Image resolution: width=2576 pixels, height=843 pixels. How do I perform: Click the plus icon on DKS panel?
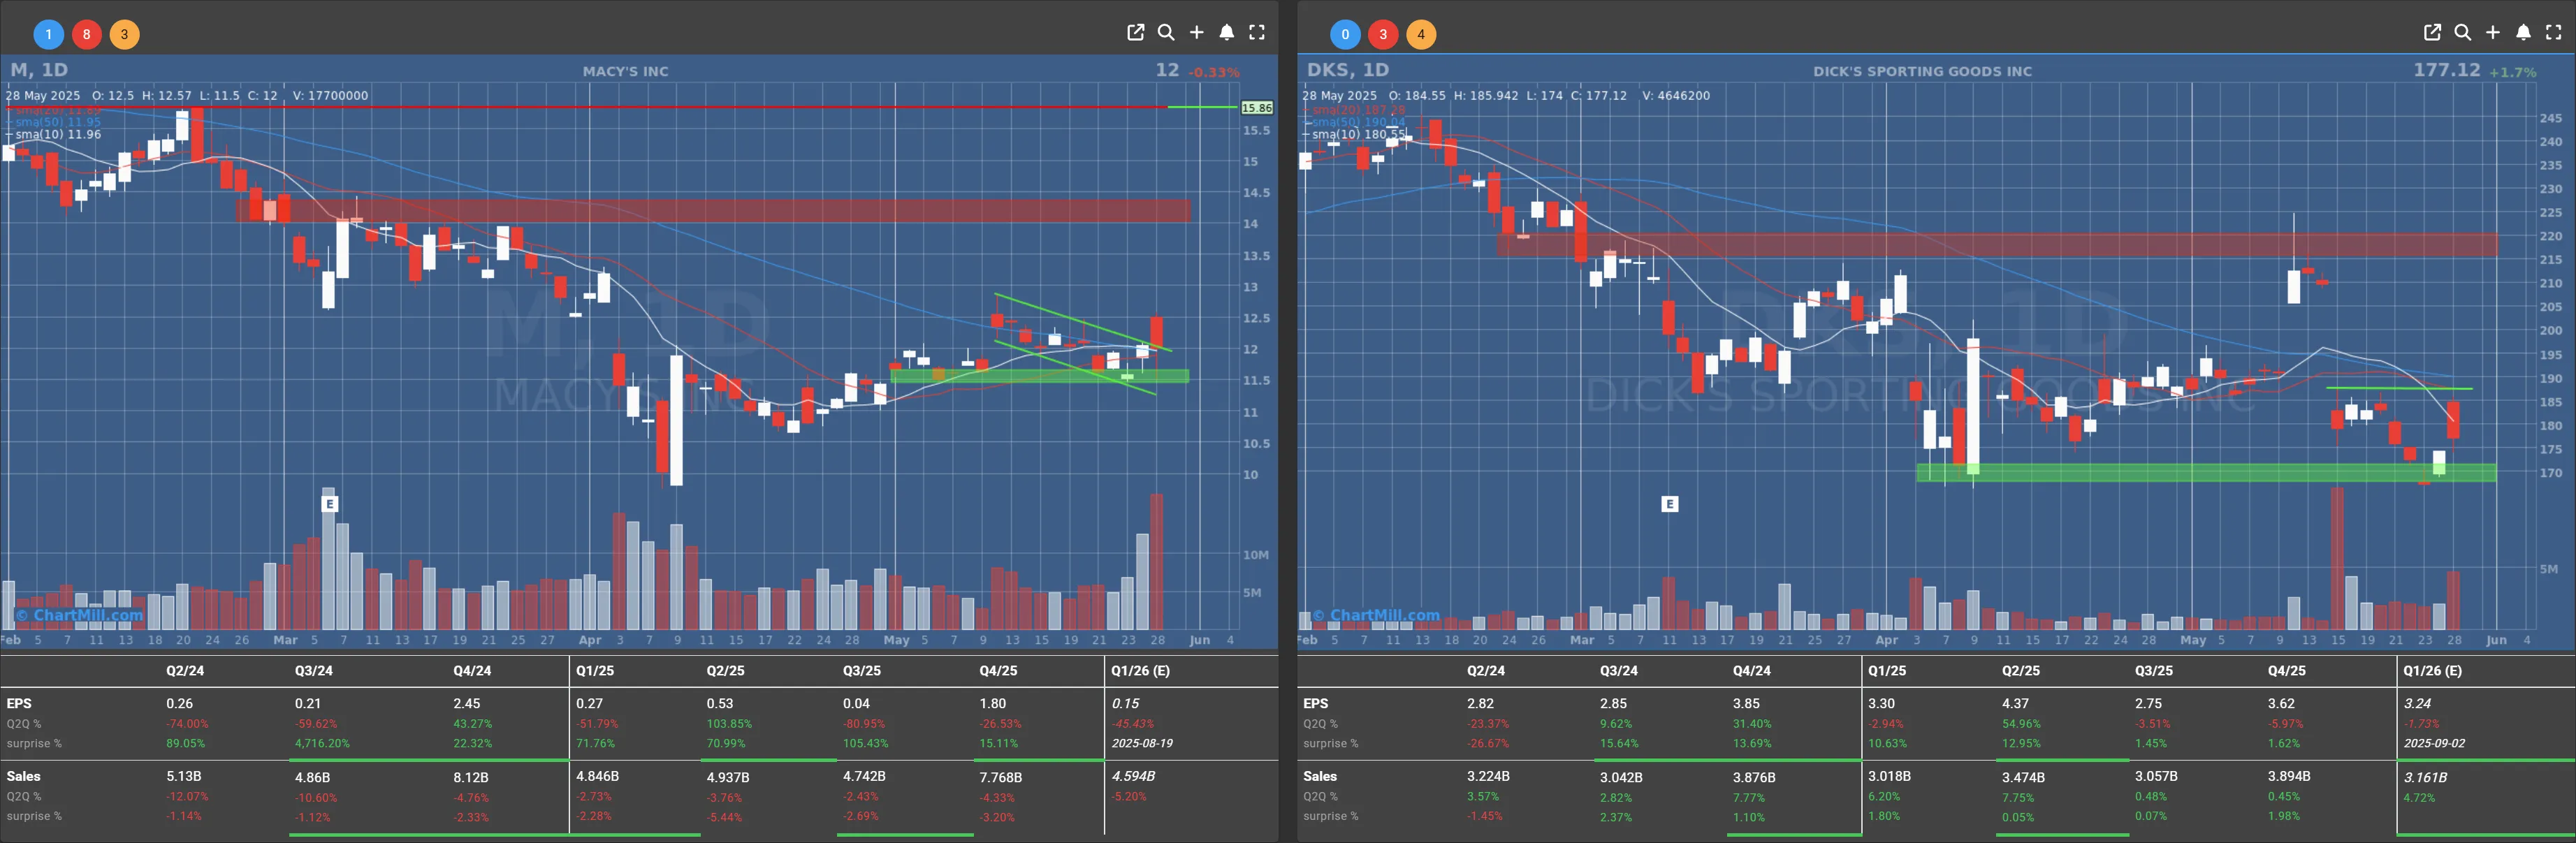[2493, 33]
